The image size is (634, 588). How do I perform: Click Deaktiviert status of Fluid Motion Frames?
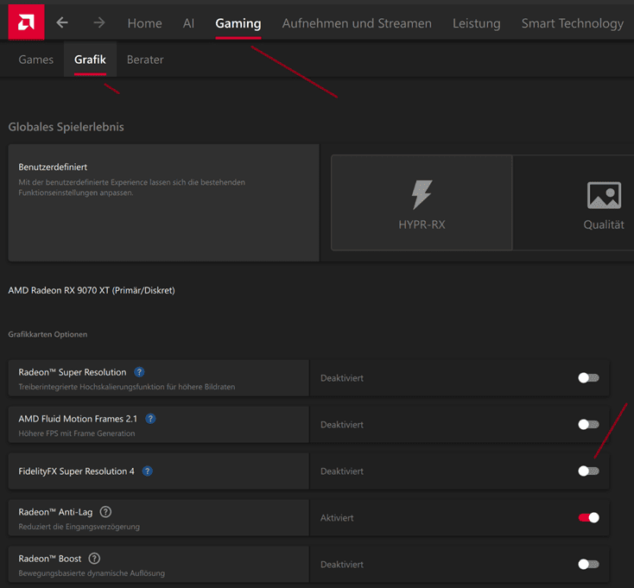[342, 424]
